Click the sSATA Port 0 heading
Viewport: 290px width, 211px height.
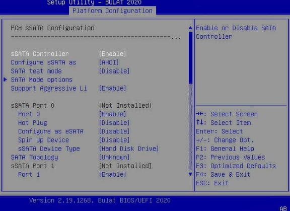(x=33, y=106)
